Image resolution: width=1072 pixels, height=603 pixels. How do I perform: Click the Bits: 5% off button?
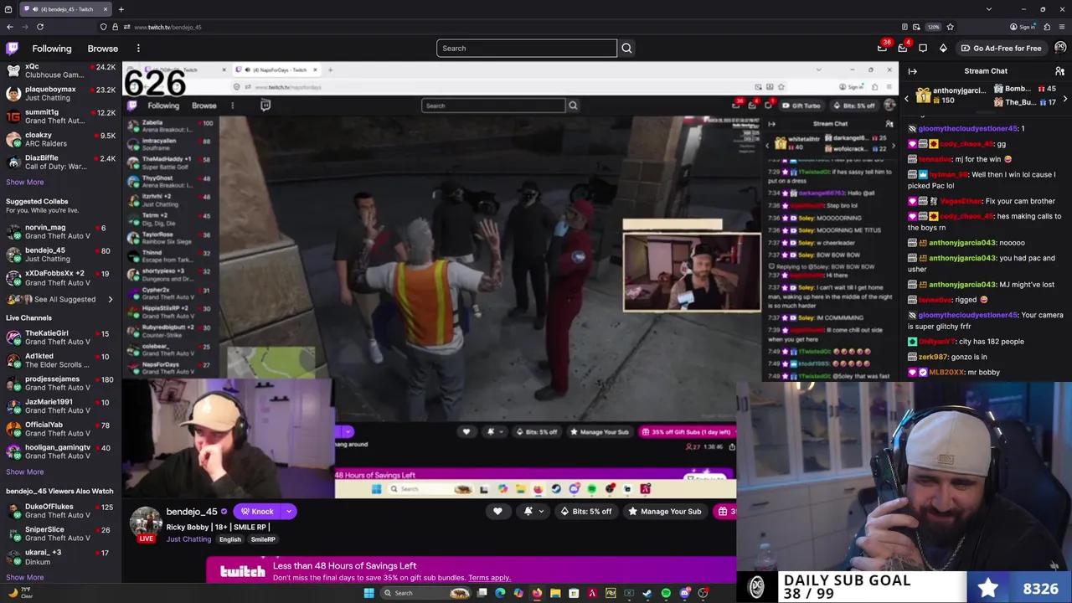[585, 512]
